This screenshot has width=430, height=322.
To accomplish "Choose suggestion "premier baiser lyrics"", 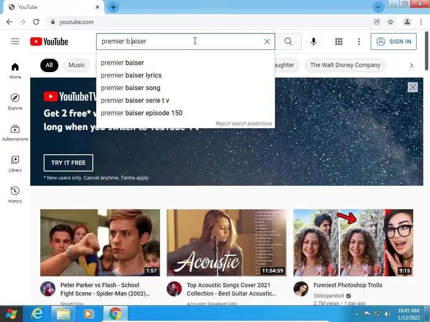I will (185, 75).
